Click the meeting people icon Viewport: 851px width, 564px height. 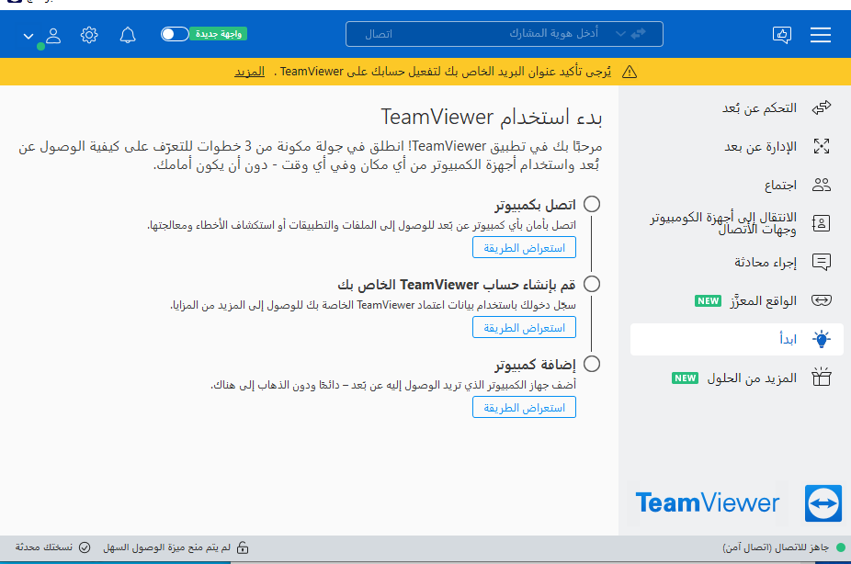coord(822,185)
